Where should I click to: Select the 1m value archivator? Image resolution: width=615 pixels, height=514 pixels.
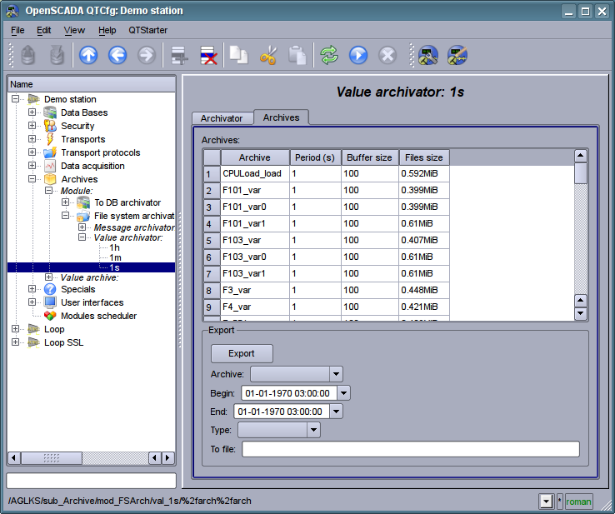(x=115, y=257)
